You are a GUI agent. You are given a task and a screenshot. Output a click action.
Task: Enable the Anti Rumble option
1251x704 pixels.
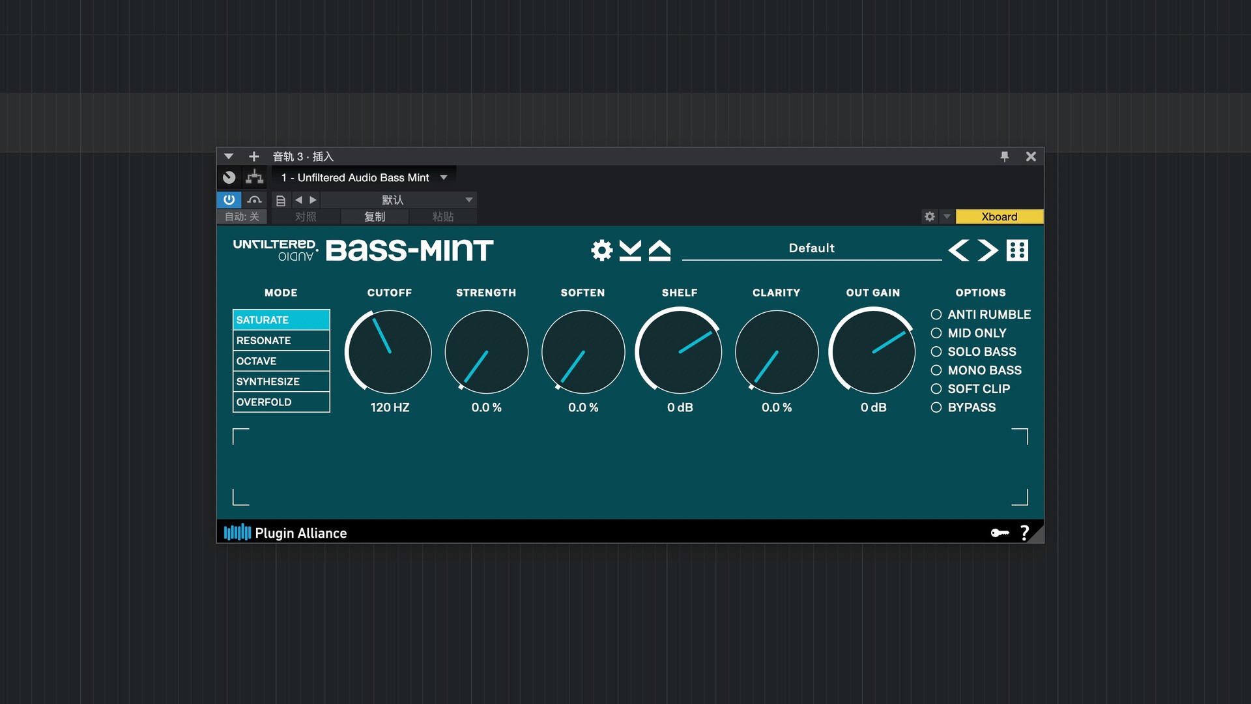point(981,314)
